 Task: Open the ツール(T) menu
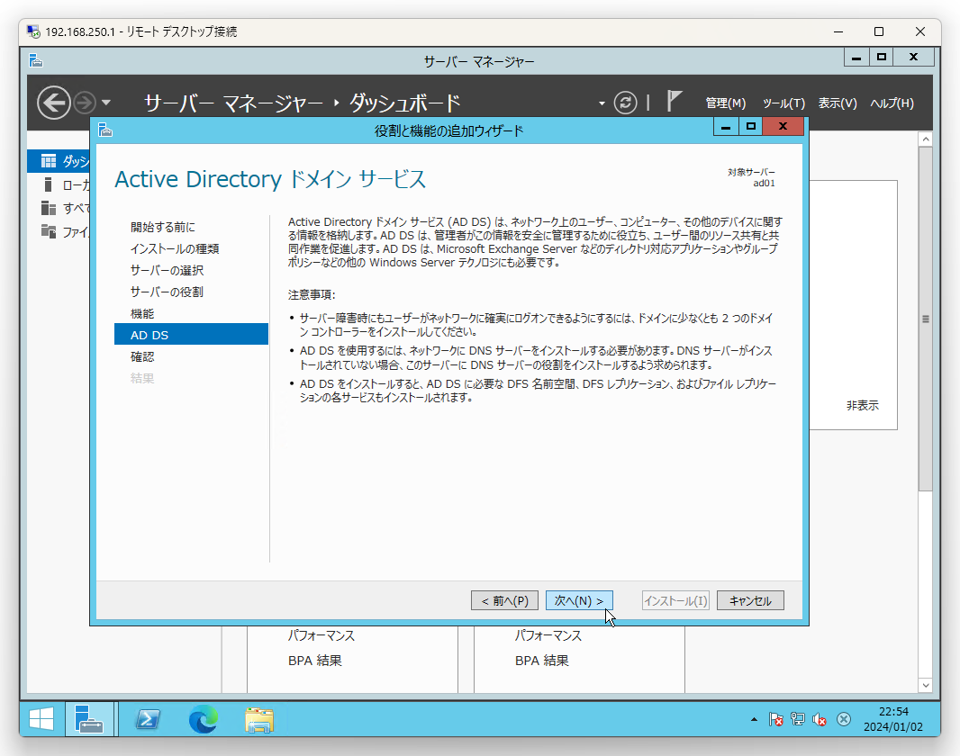point(783,103)
